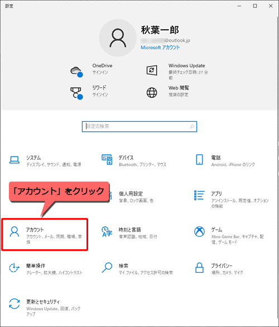Click the 簡単操作 accessibility icon
This screenshot has width=279, height=327.
click(14, 268)
